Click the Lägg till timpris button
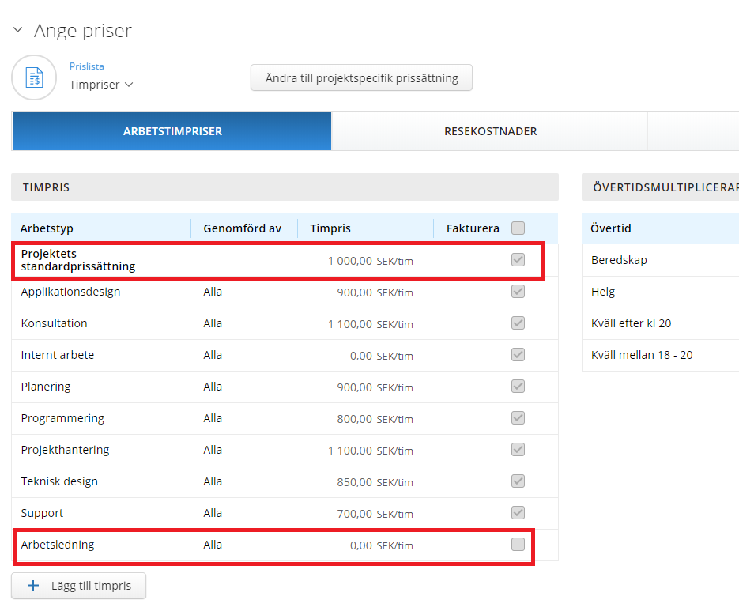Screen dimensions: 739x600 pyautogui.click(x=79, y=586)
